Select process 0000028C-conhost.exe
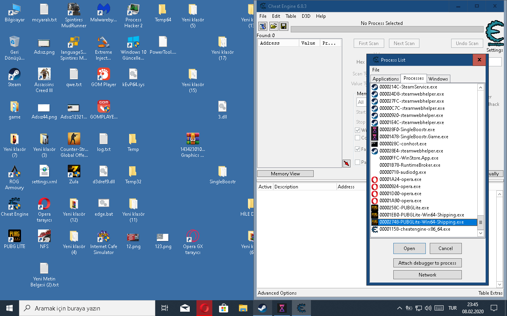This screenshot has width=507, height=316. [x=424, y=144]
